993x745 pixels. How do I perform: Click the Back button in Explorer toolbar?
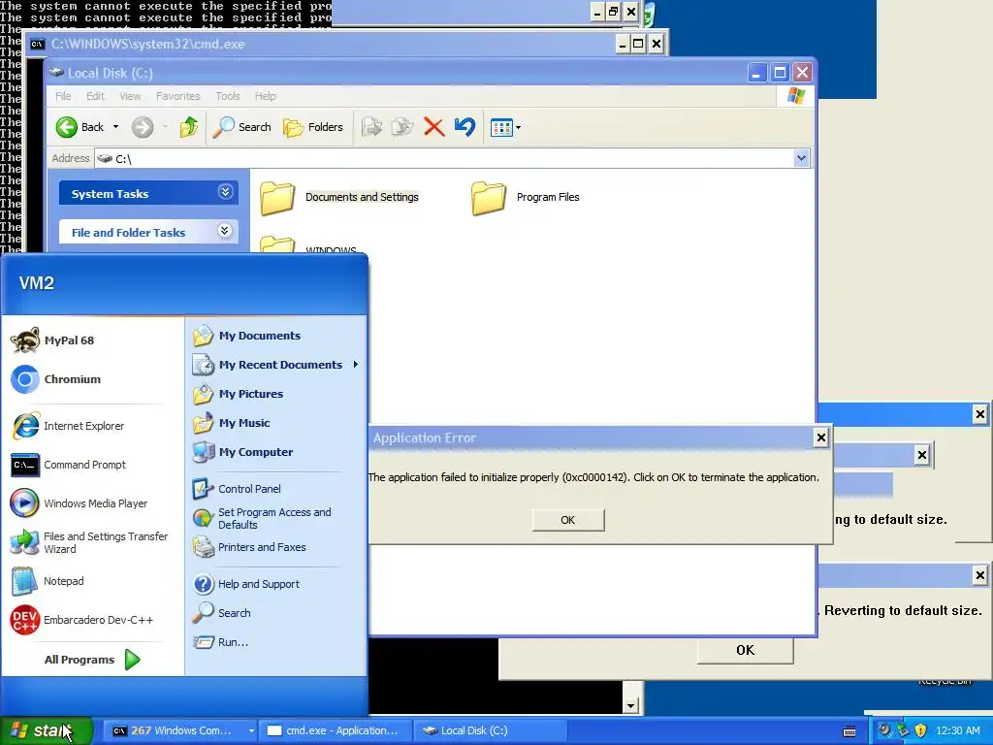(80, 127)
